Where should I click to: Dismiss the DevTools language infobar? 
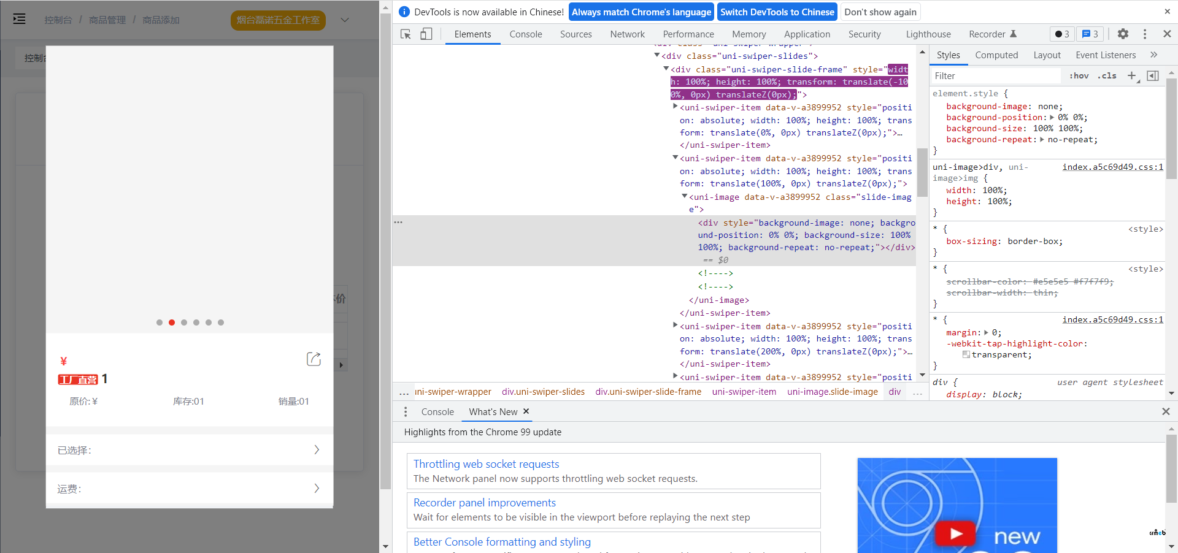(x=1167, y=12)
